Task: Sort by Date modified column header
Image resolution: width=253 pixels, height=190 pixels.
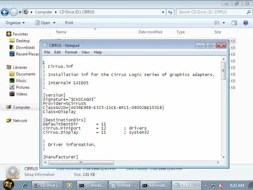Action: pos(150,32)
